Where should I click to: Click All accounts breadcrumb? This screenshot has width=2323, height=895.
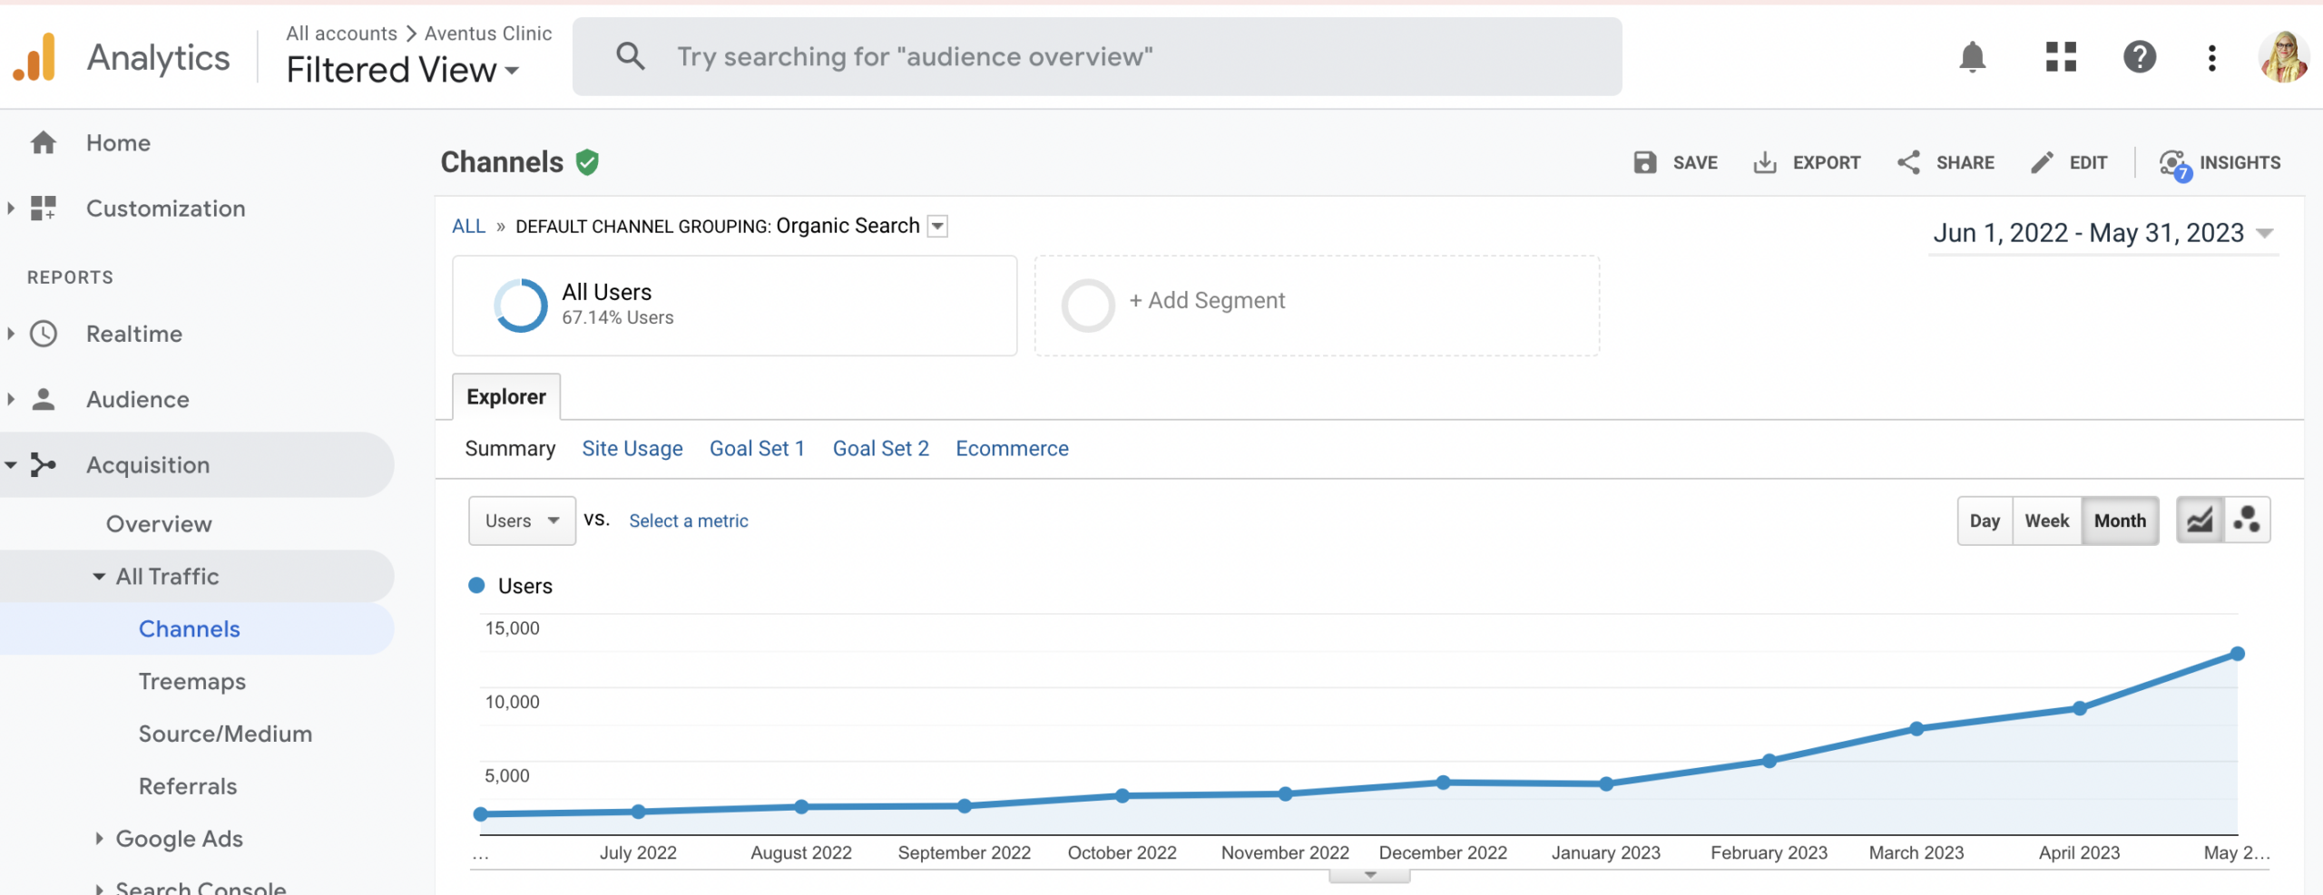click(341, 34)
